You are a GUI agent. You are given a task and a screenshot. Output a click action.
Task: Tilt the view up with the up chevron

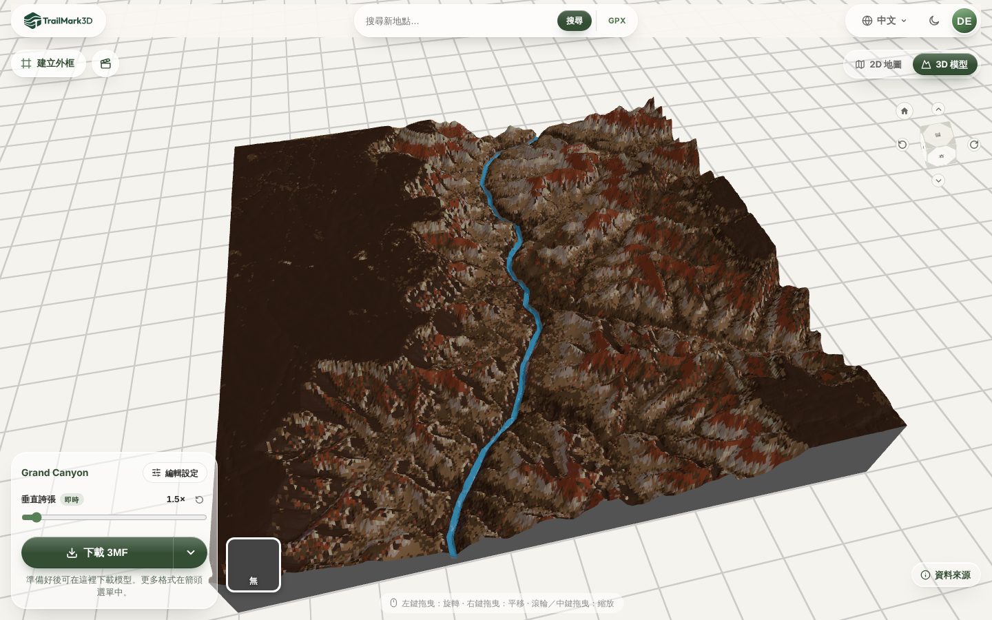[938, 110]
